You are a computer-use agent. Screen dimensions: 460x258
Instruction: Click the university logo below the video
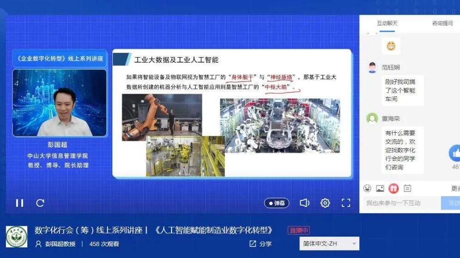pos(17,237)
